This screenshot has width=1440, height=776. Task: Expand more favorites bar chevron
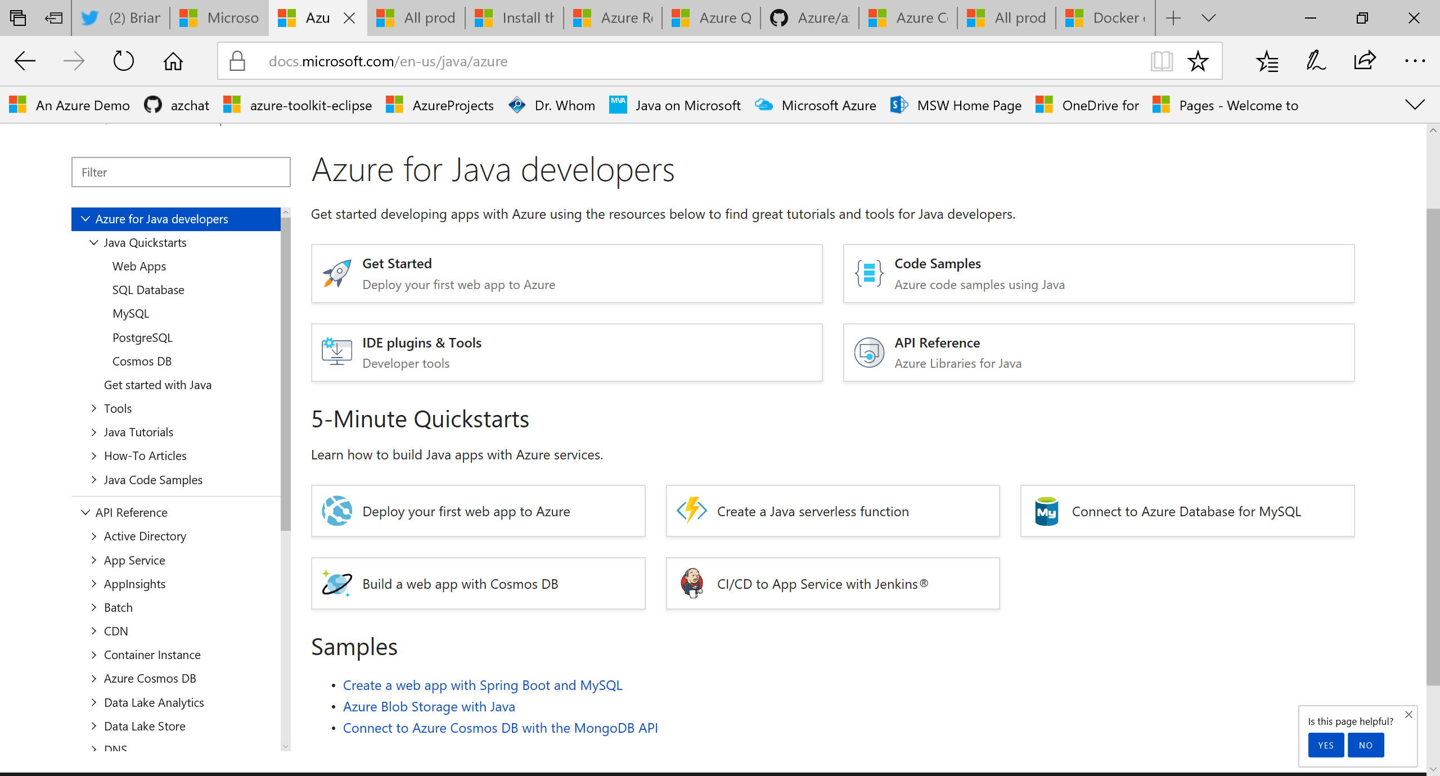pos(1414,105)
